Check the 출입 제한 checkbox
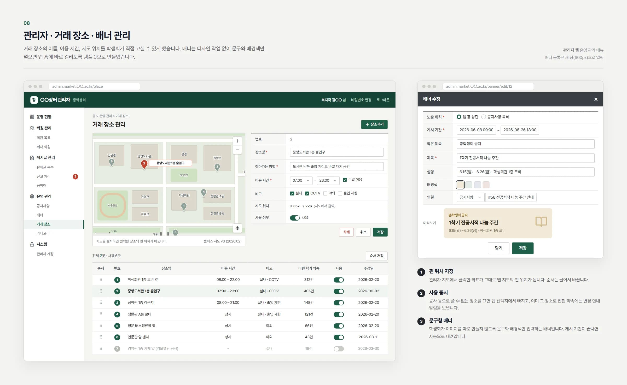The width and height of the screenshot is (627, 385). tap(340, 193)
